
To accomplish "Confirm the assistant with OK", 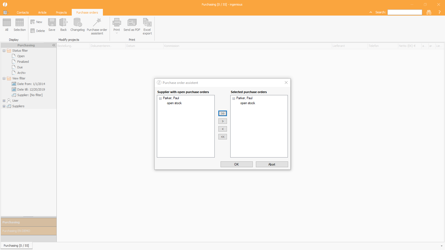I will (236, 164).
